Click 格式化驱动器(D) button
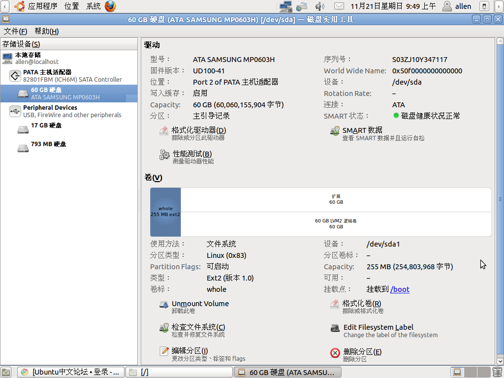This screenshot has height=378, width=504. coord(193,133)
